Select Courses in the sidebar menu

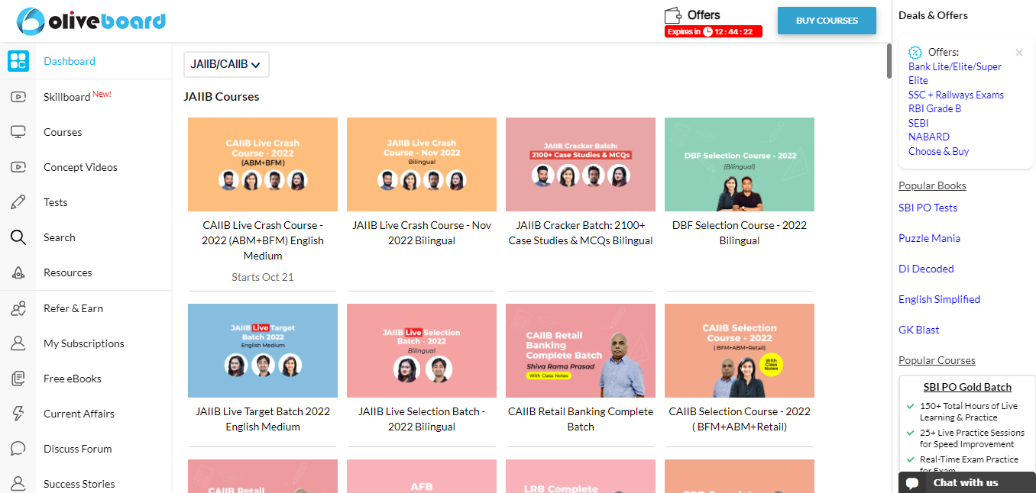click(x=63, y=132)
